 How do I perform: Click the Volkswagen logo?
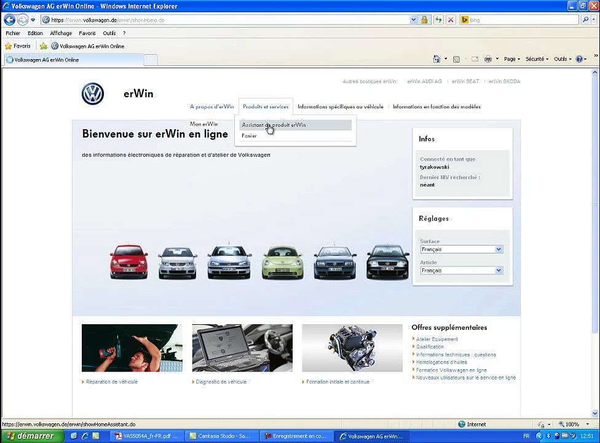click(93, 94)
